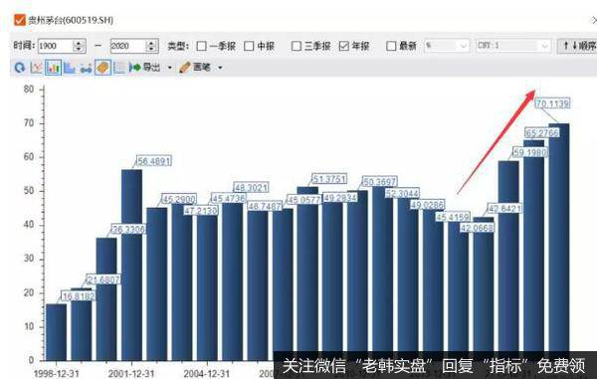Uncheck the 年报 annual report checkbox
The image size is (597, 379).
click(344, 46)
